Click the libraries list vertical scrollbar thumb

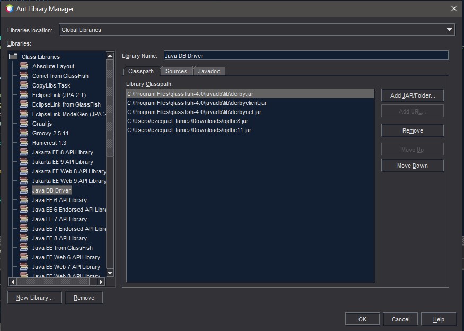(110, 108)
